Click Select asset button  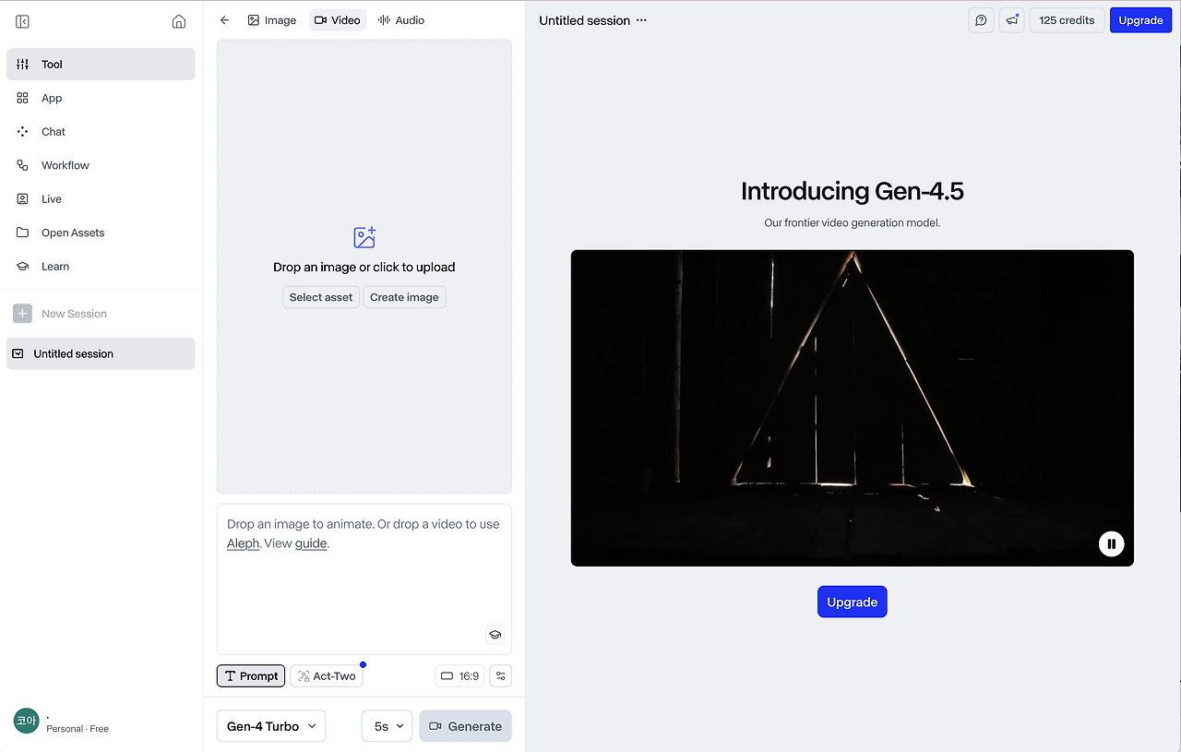coord(321,297)
